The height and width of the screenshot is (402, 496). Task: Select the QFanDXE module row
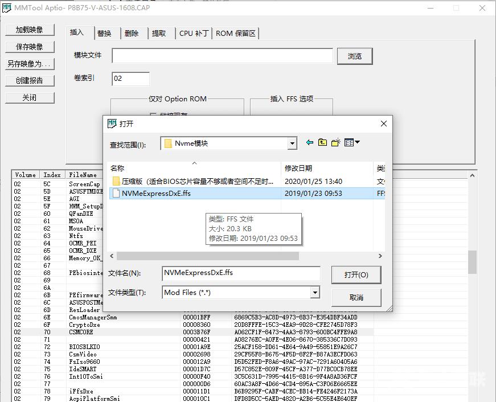(57, 214)
